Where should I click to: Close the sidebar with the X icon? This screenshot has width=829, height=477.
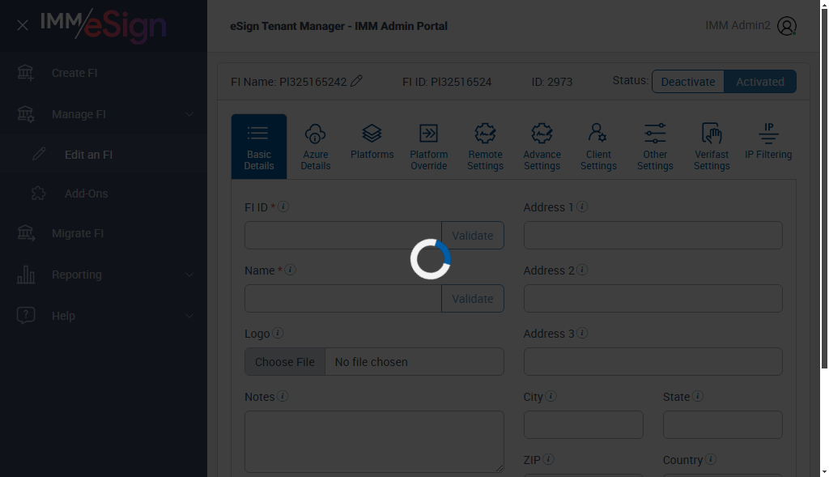coord(23,25)
